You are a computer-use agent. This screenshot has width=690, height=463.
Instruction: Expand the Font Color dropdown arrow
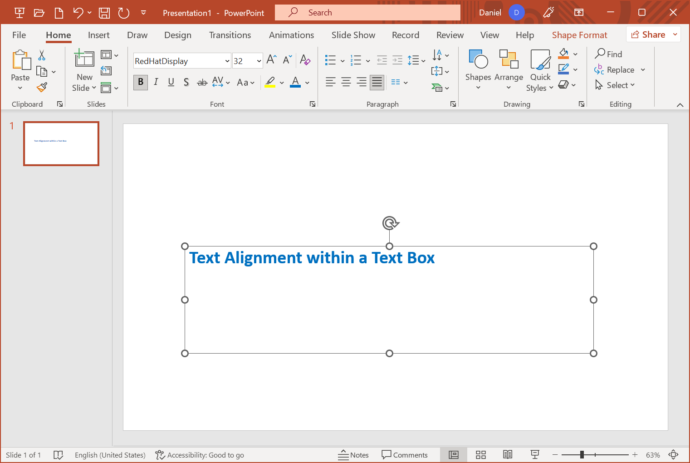[x=306, y=82]
